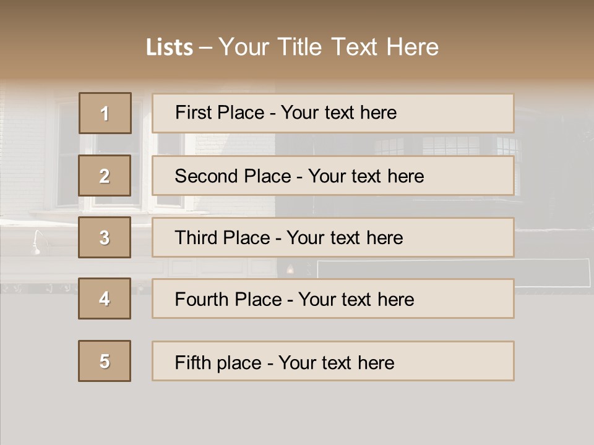594x445 pixels.
Task: Select the Fifth place text box
Action: pos(333,361)
